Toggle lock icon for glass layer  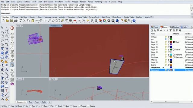click(169, 55)
